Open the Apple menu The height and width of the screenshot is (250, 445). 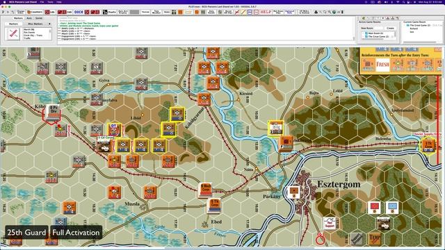click(x=4, y=1)
